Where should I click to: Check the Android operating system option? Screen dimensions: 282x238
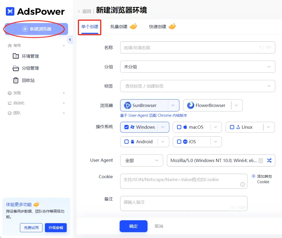coord(127,142)
